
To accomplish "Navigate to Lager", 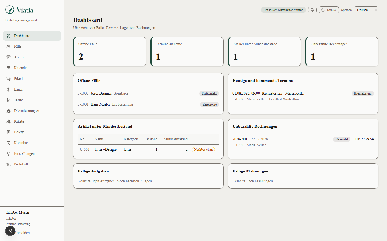I will point(32,89).
